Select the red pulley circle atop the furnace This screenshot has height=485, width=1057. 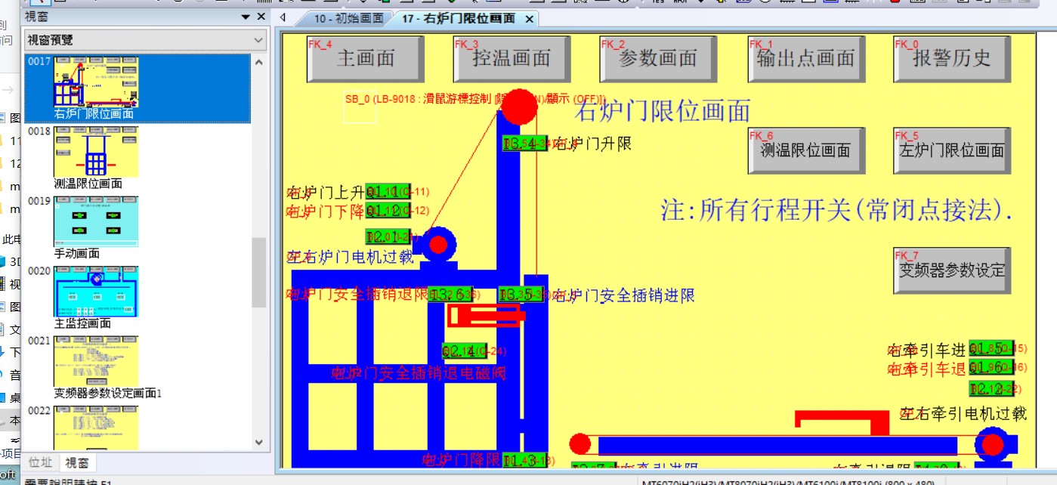[520, 107]
